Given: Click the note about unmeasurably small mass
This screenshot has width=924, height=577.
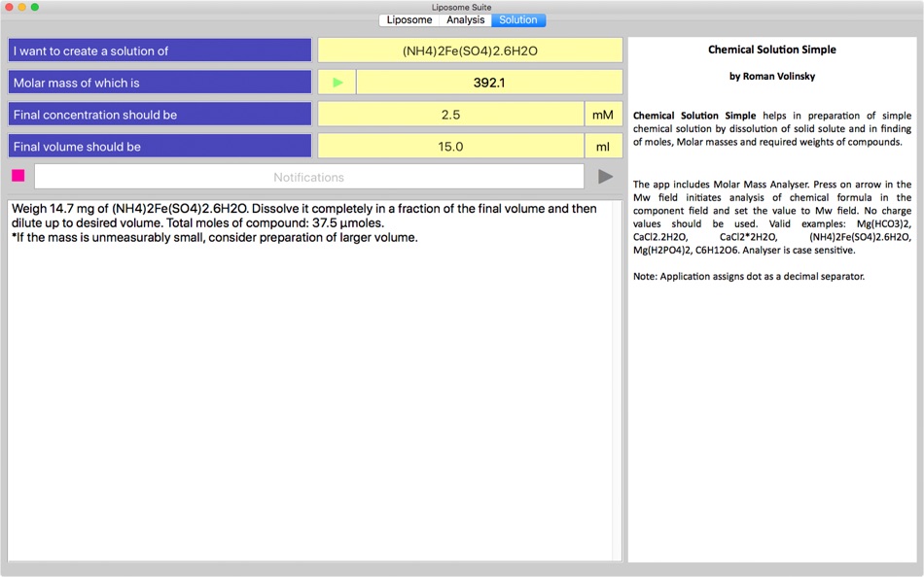Looking at the screenshot, I should (215, 238).
